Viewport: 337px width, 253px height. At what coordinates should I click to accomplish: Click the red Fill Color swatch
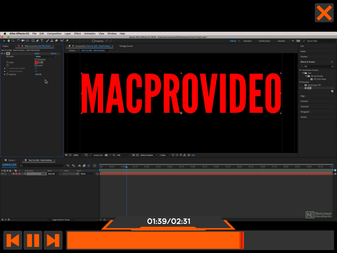(x=36, y=62)
